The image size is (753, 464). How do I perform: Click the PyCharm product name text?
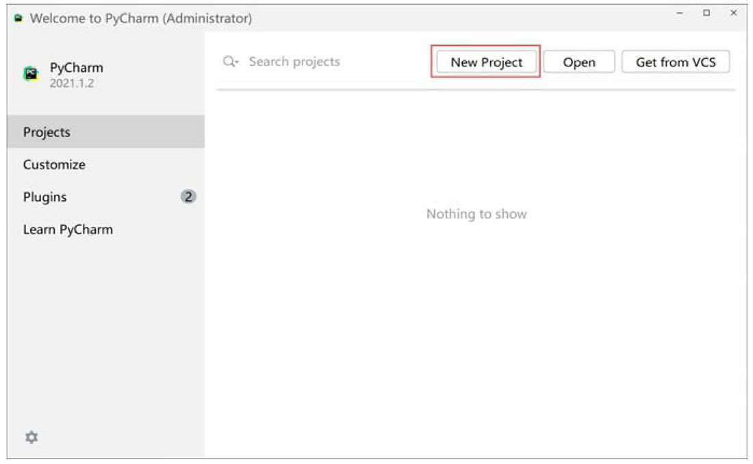[x=77, y=67]
